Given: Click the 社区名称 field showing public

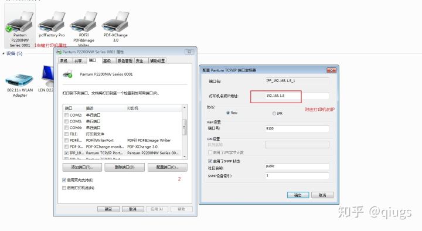Looking at the screenshot, I should tap(297, 167).
